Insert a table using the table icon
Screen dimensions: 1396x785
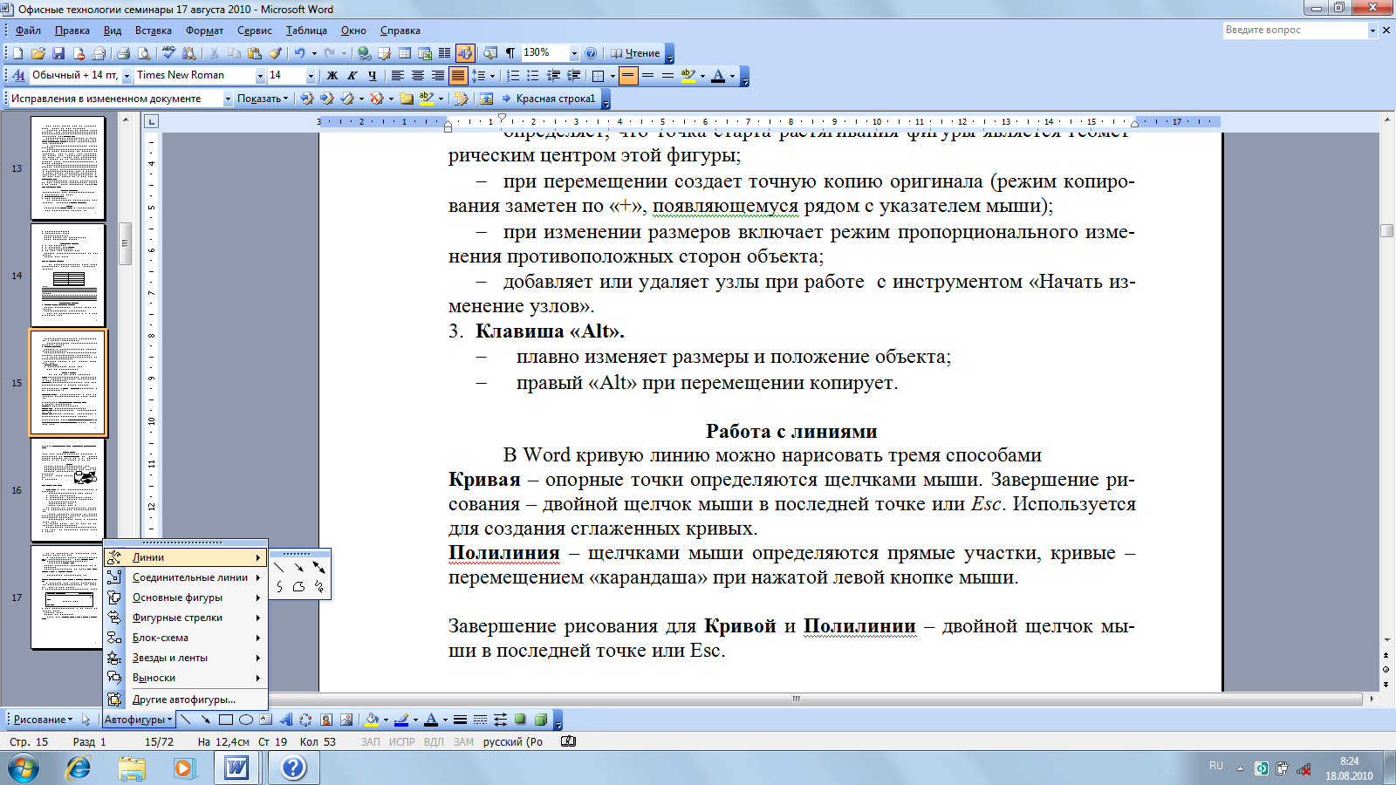[404, 53]
